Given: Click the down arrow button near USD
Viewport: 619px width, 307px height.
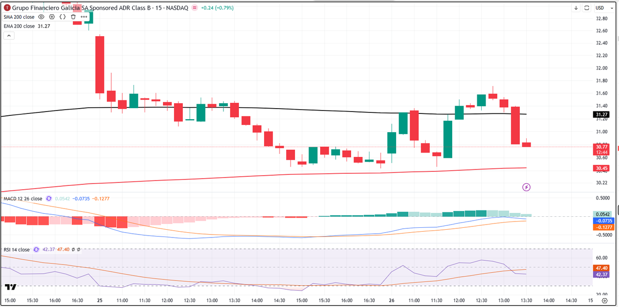Looking at the screenshot, I should 576,8.
